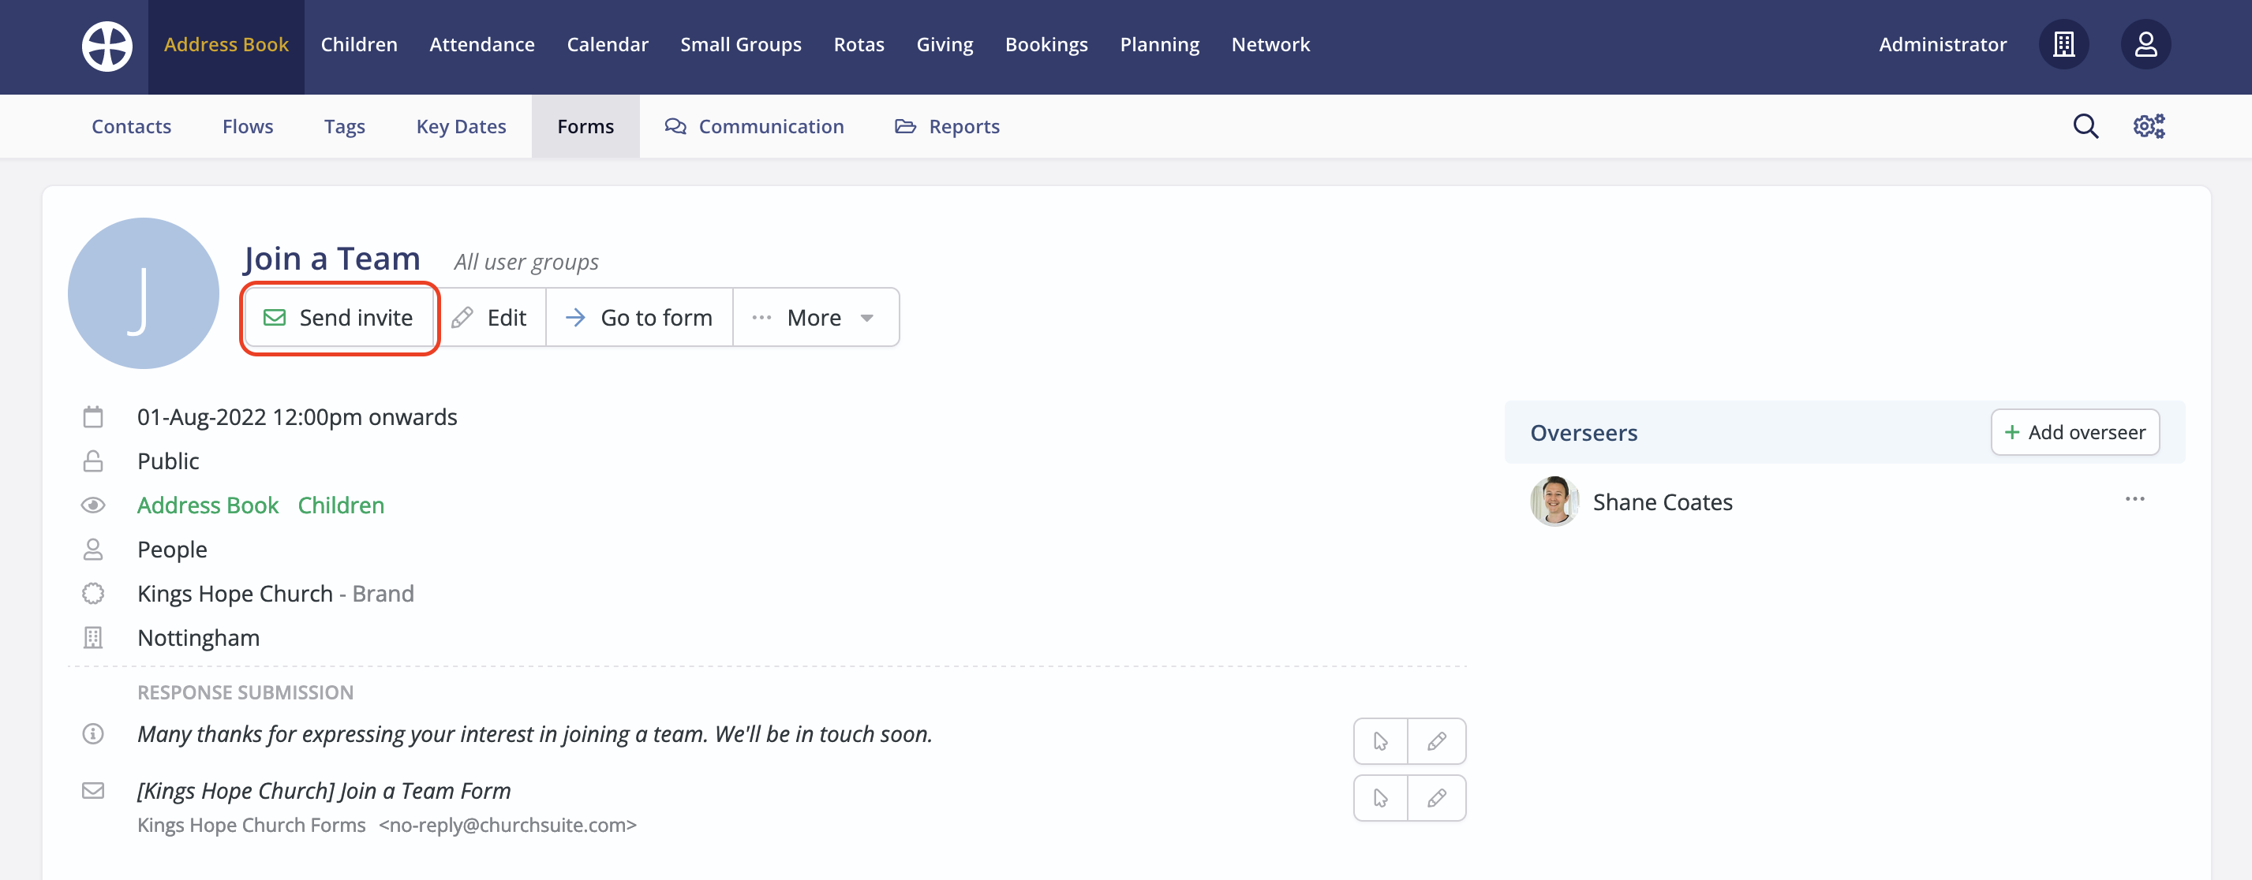Viewport: 2252px width, 880px height.
Task: Open the Communication menu
Action: point(754,127)
